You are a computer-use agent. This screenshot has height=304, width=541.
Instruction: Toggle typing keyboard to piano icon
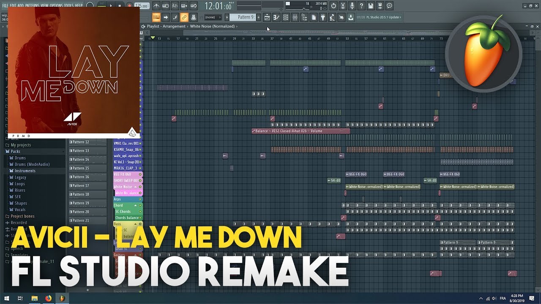(156, 17)
